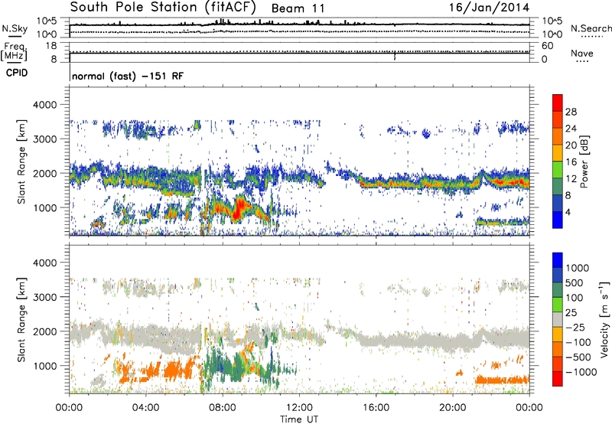
Task: Click the 'CPID' label
Action: 17,73
